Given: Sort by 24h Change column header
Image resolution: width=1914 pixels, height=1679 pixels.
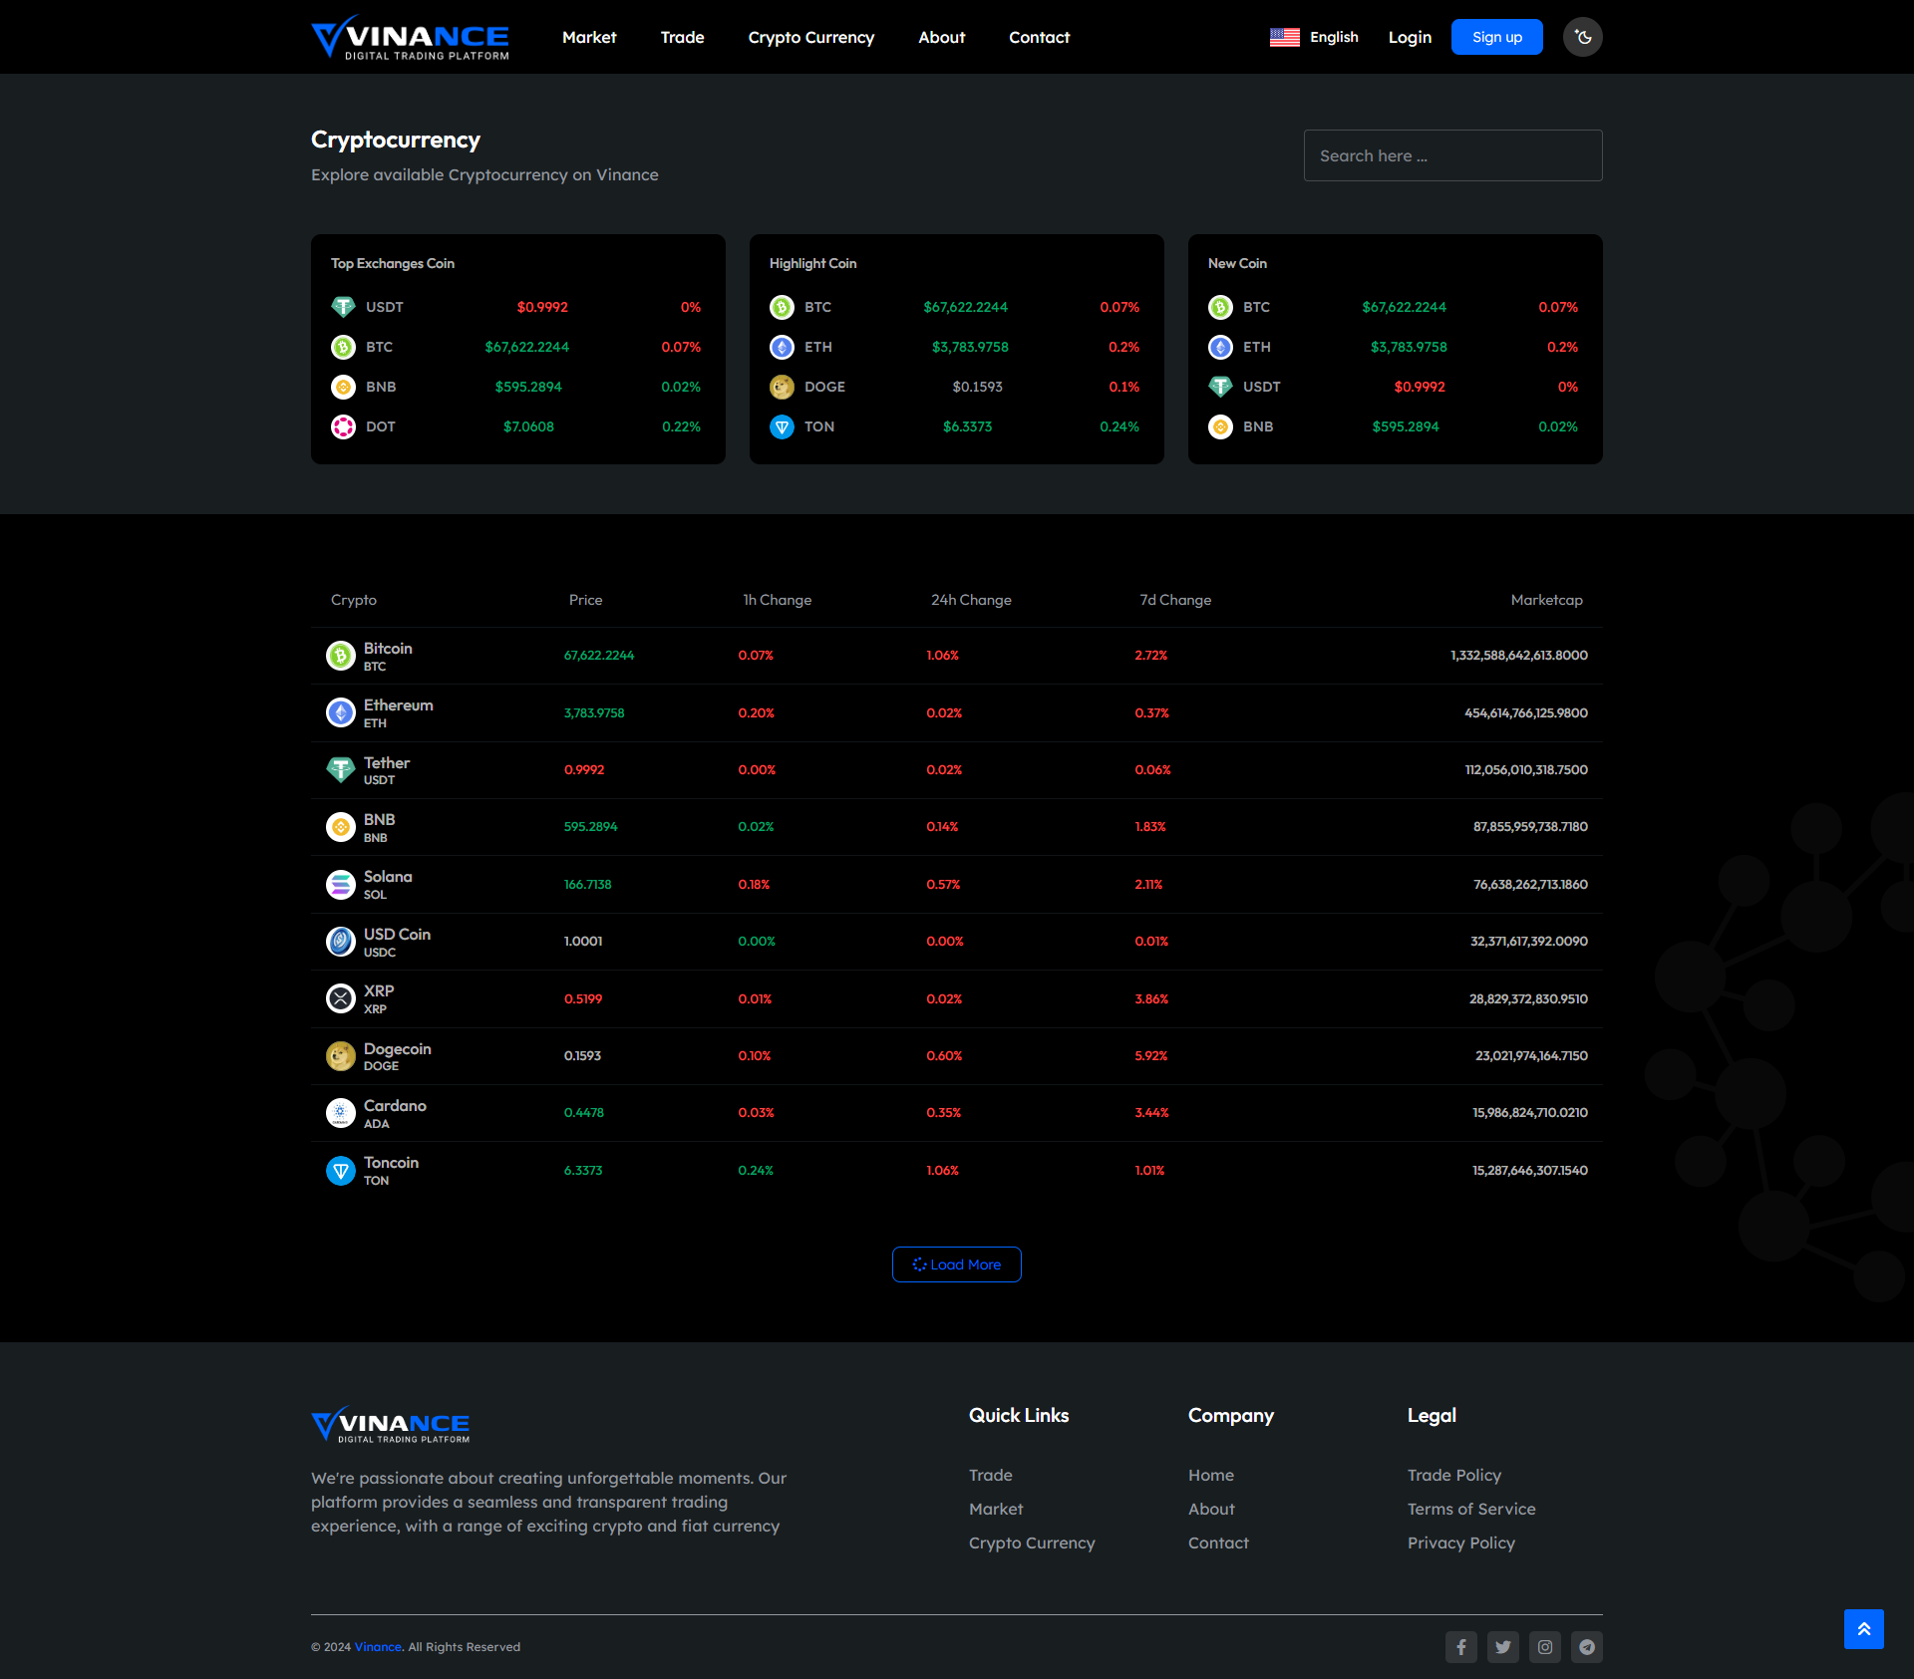Looking at the screenshot, I should 971,600.
